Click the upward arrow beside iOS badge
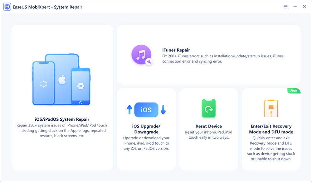Image resolution: width=312 pixels, height=182 pixels. pyautogui.click(x=129, y=109)
